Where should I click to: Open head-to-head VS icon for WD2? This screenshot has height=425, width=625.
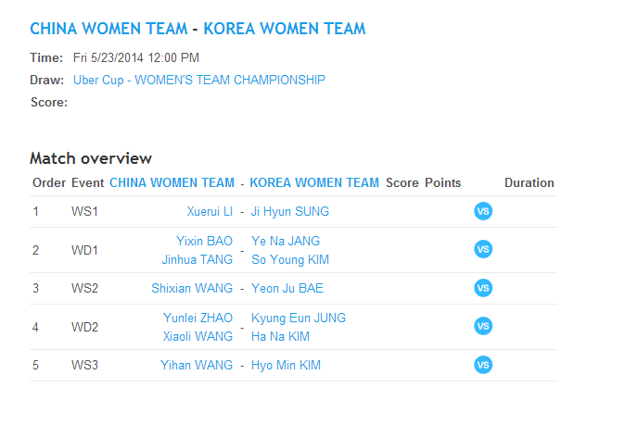[x=483, y=326]
